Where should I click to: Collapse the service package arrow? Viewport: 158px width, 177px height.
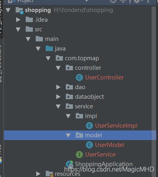pyautogui.click(x=58, y=106)
